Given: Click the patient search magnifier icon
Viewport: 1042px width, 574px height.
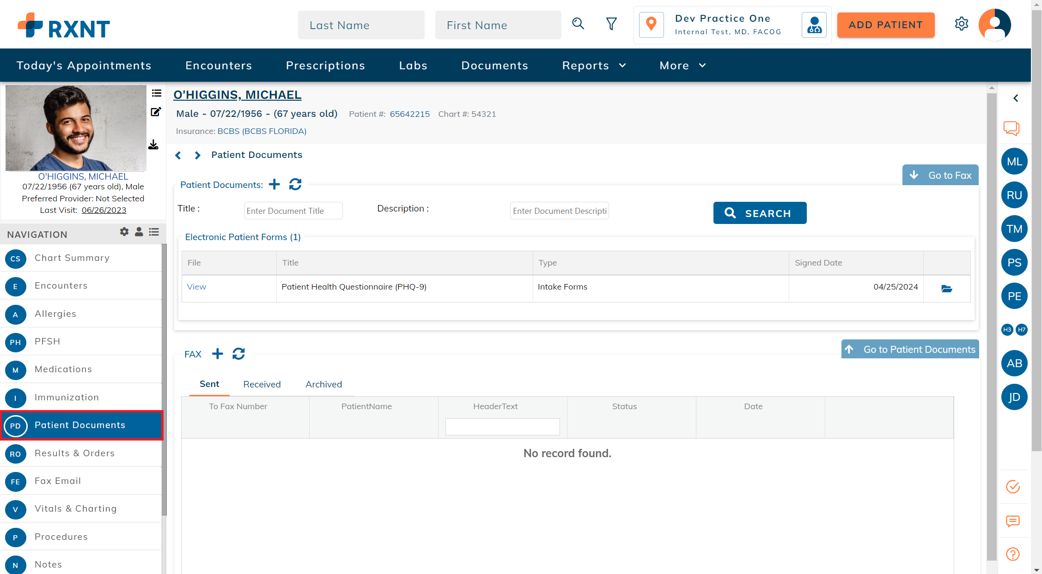Looking at the screenshot, I should point(578,24).
